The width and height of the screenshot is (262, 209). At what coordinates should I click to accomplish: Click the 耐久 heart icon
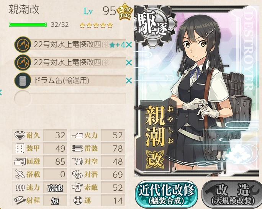click(x=20, y=135)
